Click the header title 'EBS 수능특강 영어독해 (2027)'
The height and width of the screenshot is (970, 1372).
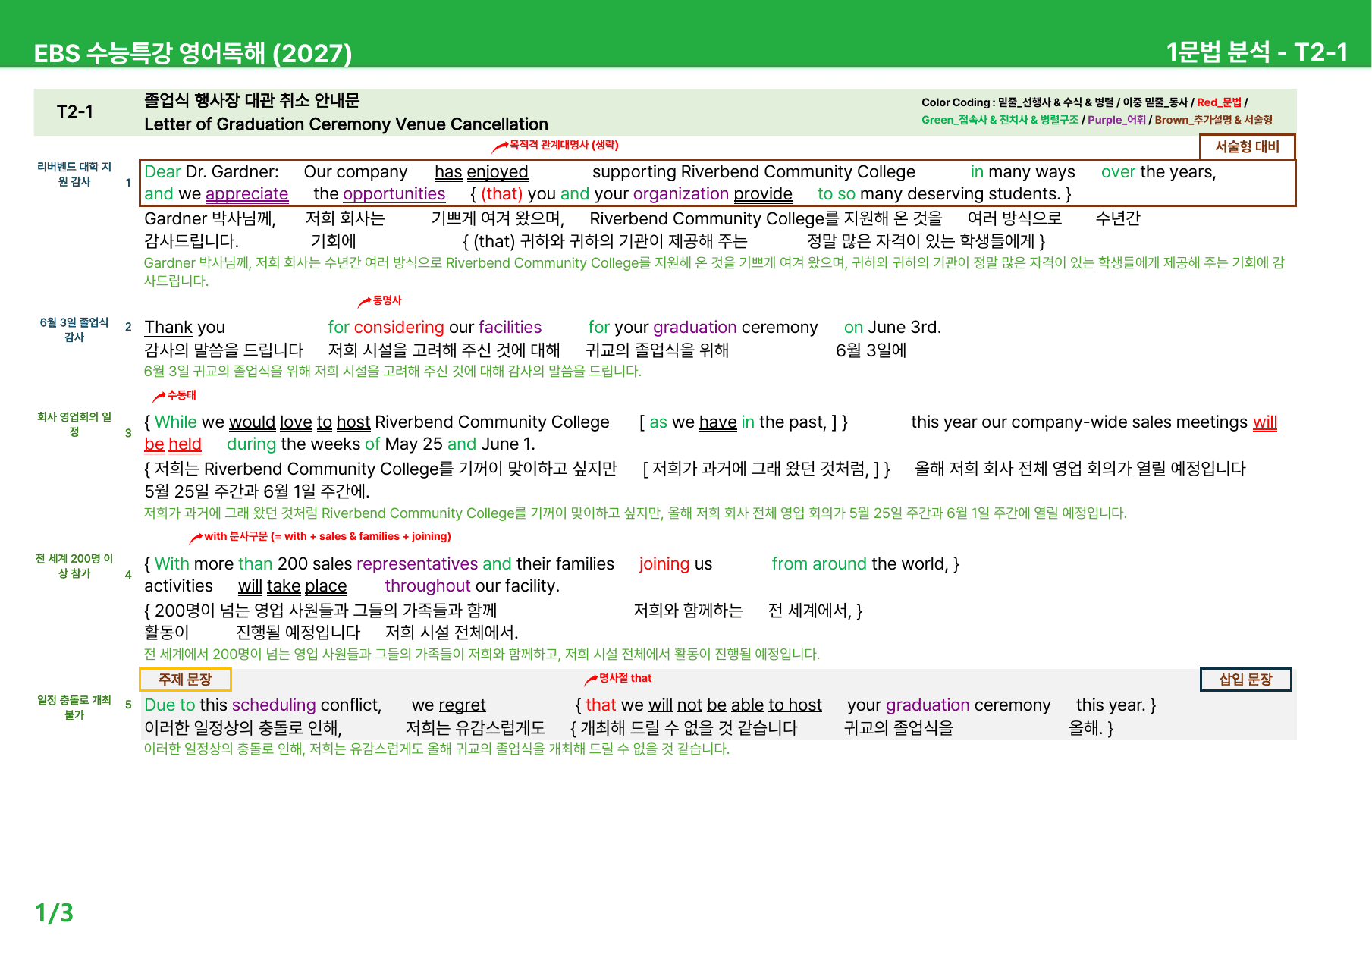pos(193,53)
